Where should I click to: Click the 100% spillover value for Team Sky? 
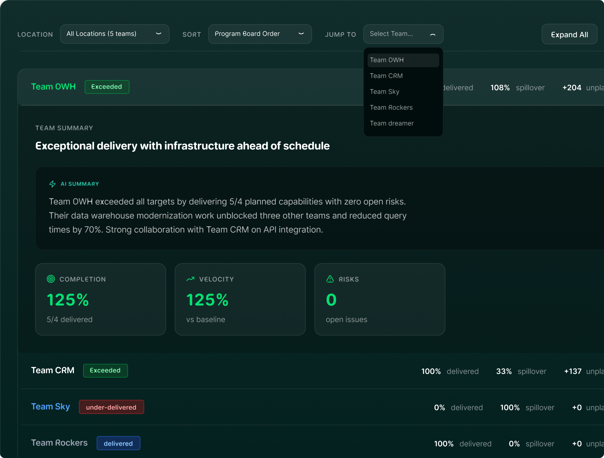(510, 408)
